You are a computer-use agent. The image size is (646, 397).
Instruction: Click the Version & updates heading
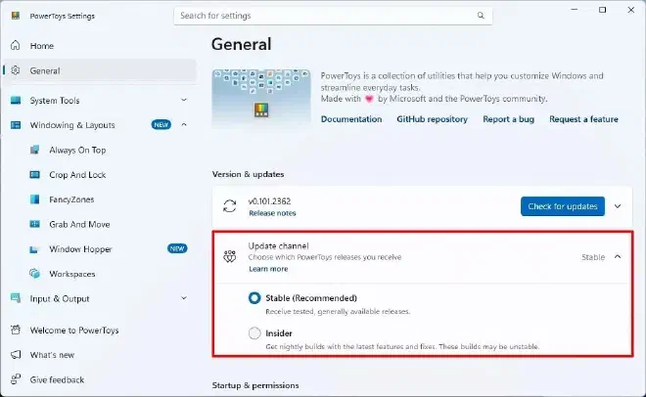248,174
